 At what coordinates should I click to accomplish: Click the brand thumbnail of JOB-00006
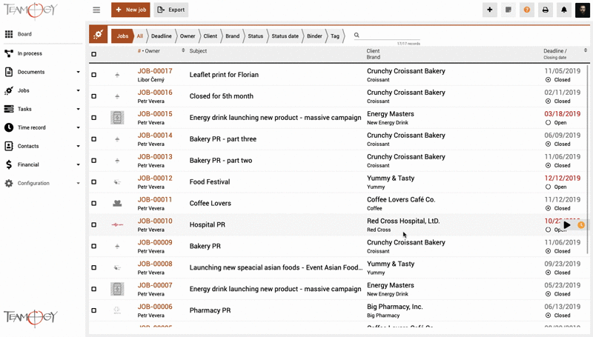coord(117,310)
